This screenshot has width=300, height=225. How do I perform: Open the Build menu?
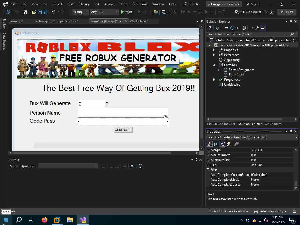71,4
